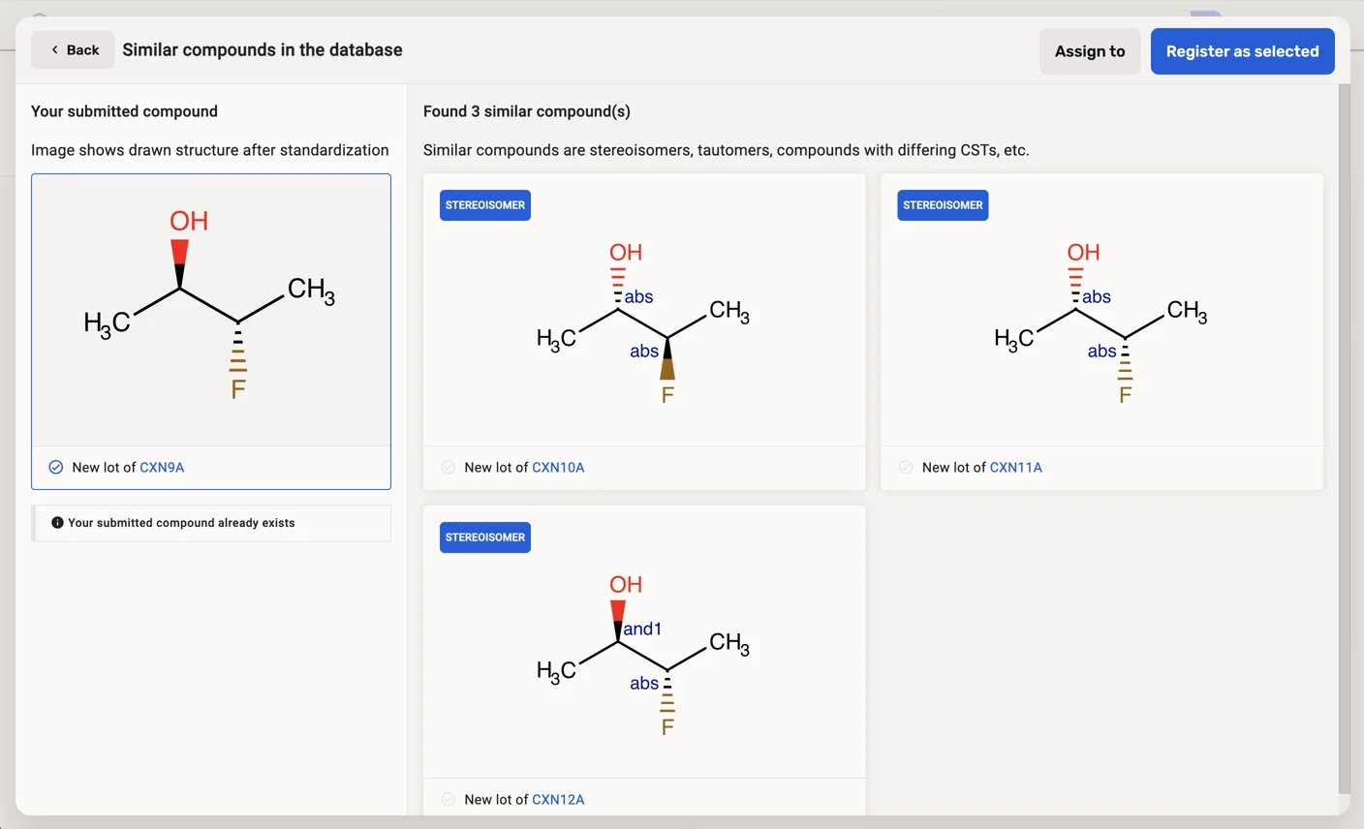This screenshot has height=829, width=1364.
Task: Click the STEREOISOMER badge on CXN12A card
Action: point(485,537)
